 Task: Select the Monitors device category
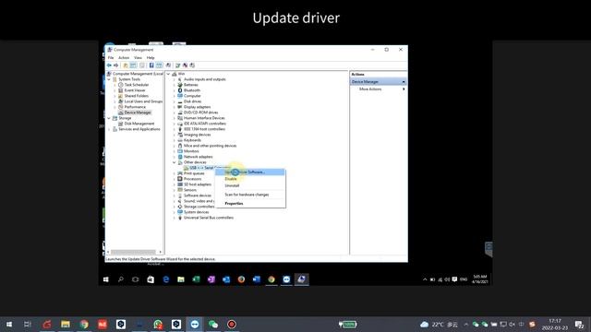191,151
